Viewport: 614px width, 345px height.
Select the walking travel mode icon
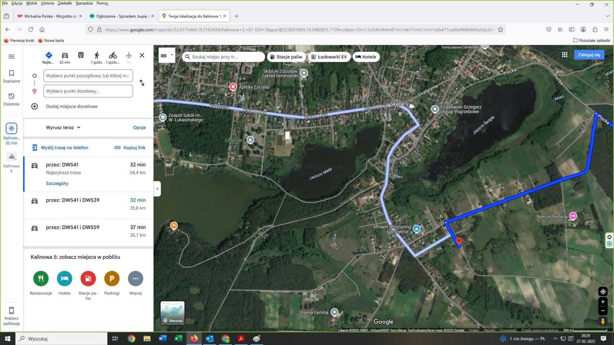97,56
